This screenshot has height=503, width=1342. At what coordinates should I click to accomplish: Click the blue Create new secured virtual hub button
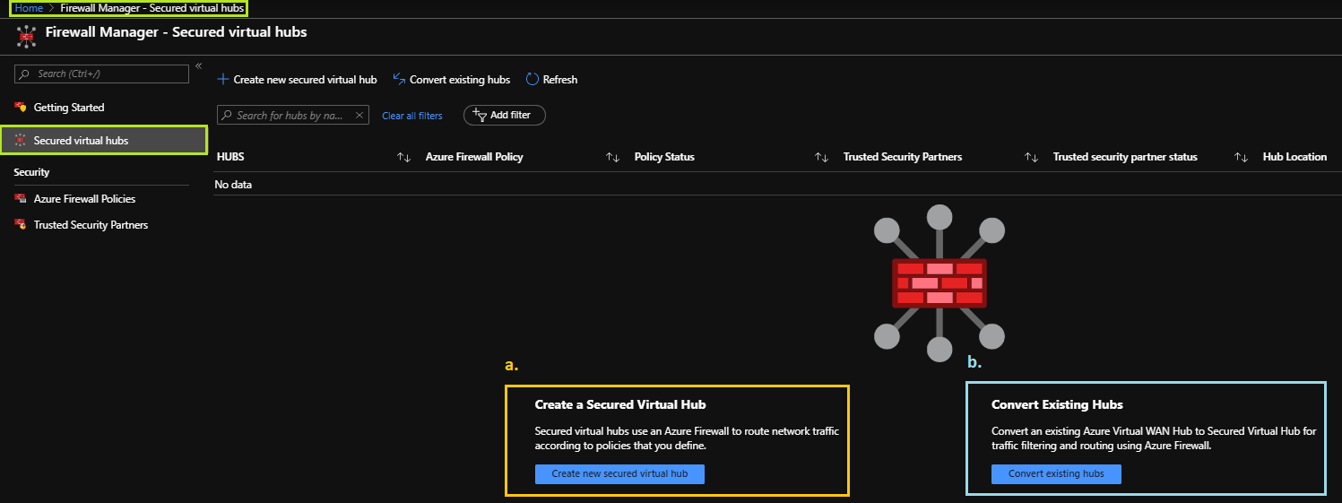point(619,473)
